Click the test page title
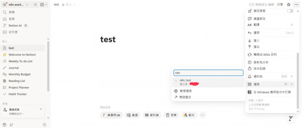The width and height of the screenshot is (302, 128). (108, 40)
